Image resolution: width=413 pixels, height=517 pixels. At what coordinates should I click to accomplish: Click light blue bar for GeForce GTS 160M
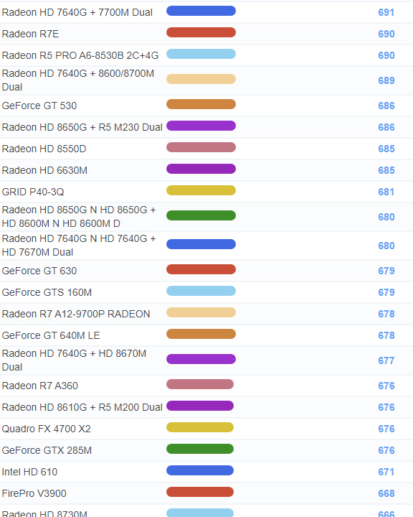coord(201,291)
